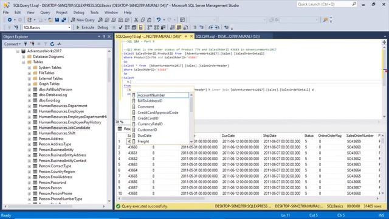
Task: Open Object Explorer window position dropdown arrow
Action: pos(99,36)
